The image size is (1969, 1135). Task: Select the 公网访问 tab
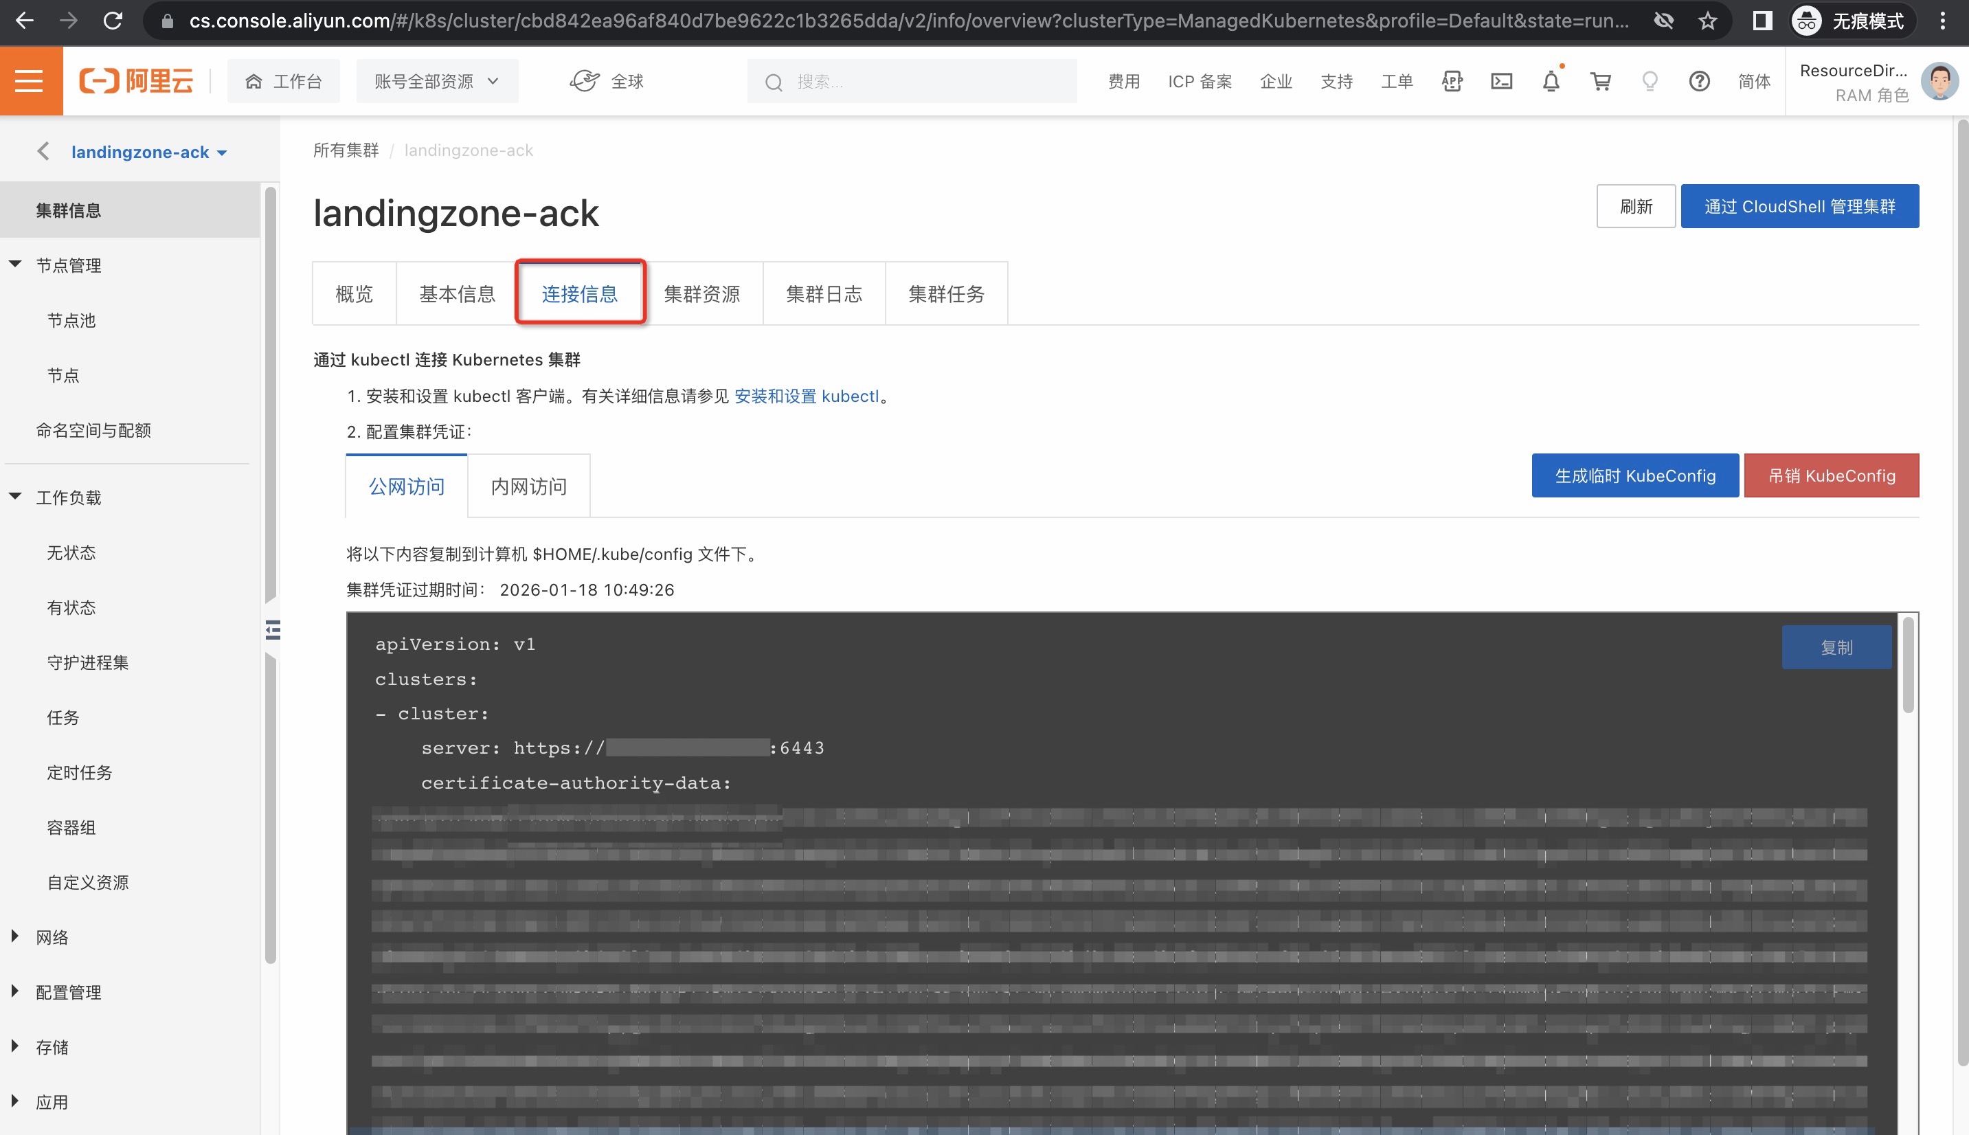407,486
